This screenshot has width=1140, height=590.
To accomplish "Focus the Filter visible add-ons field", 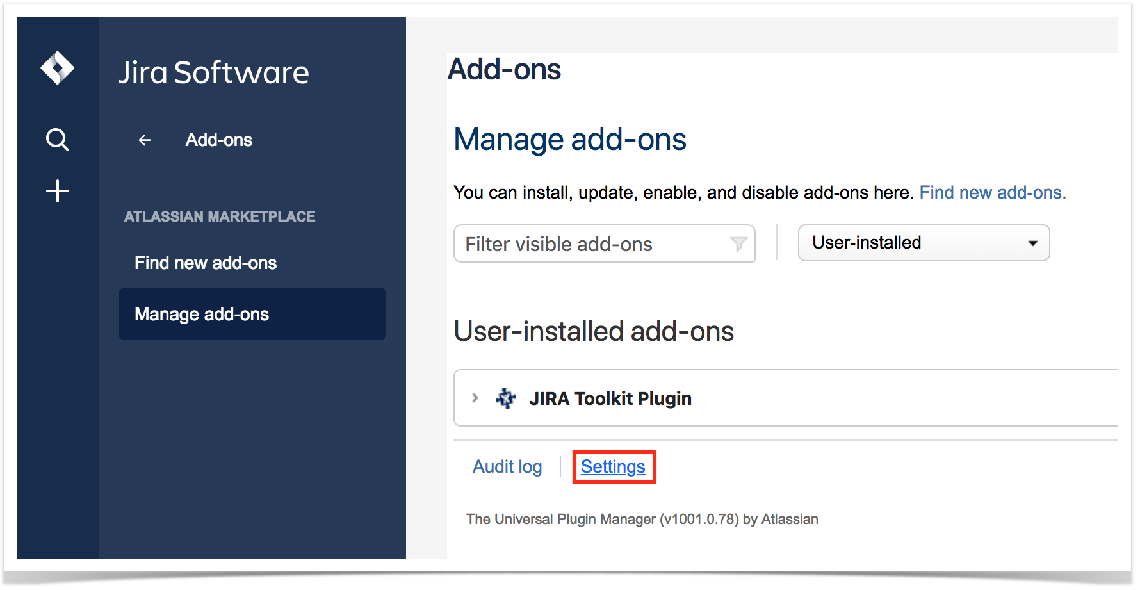I will 604,243.
